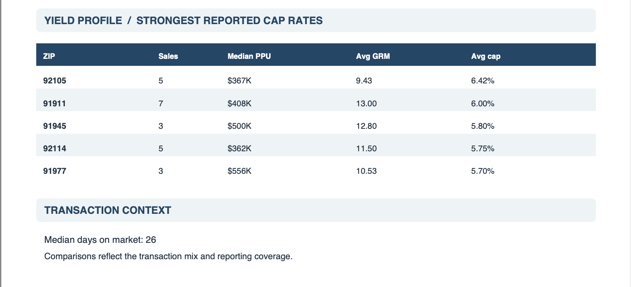Image resolution: width=631 pixels, height=287 pixels.
Task: Click the TRANSACTION CONTEXT heading
Action: pos(108,211)
